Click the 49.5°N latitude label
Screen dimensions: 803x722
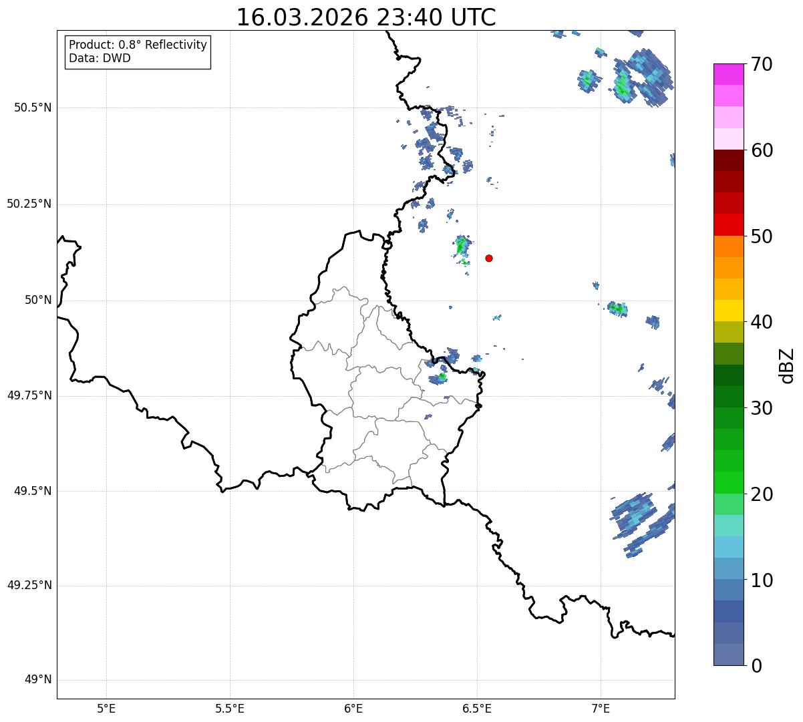[x=33, y=491]
